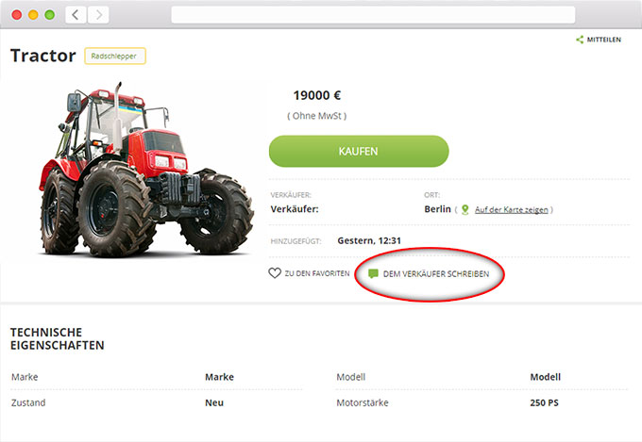Click the yellow minimize window button
This screenshot has width=642, height=442.
(33, 15)
